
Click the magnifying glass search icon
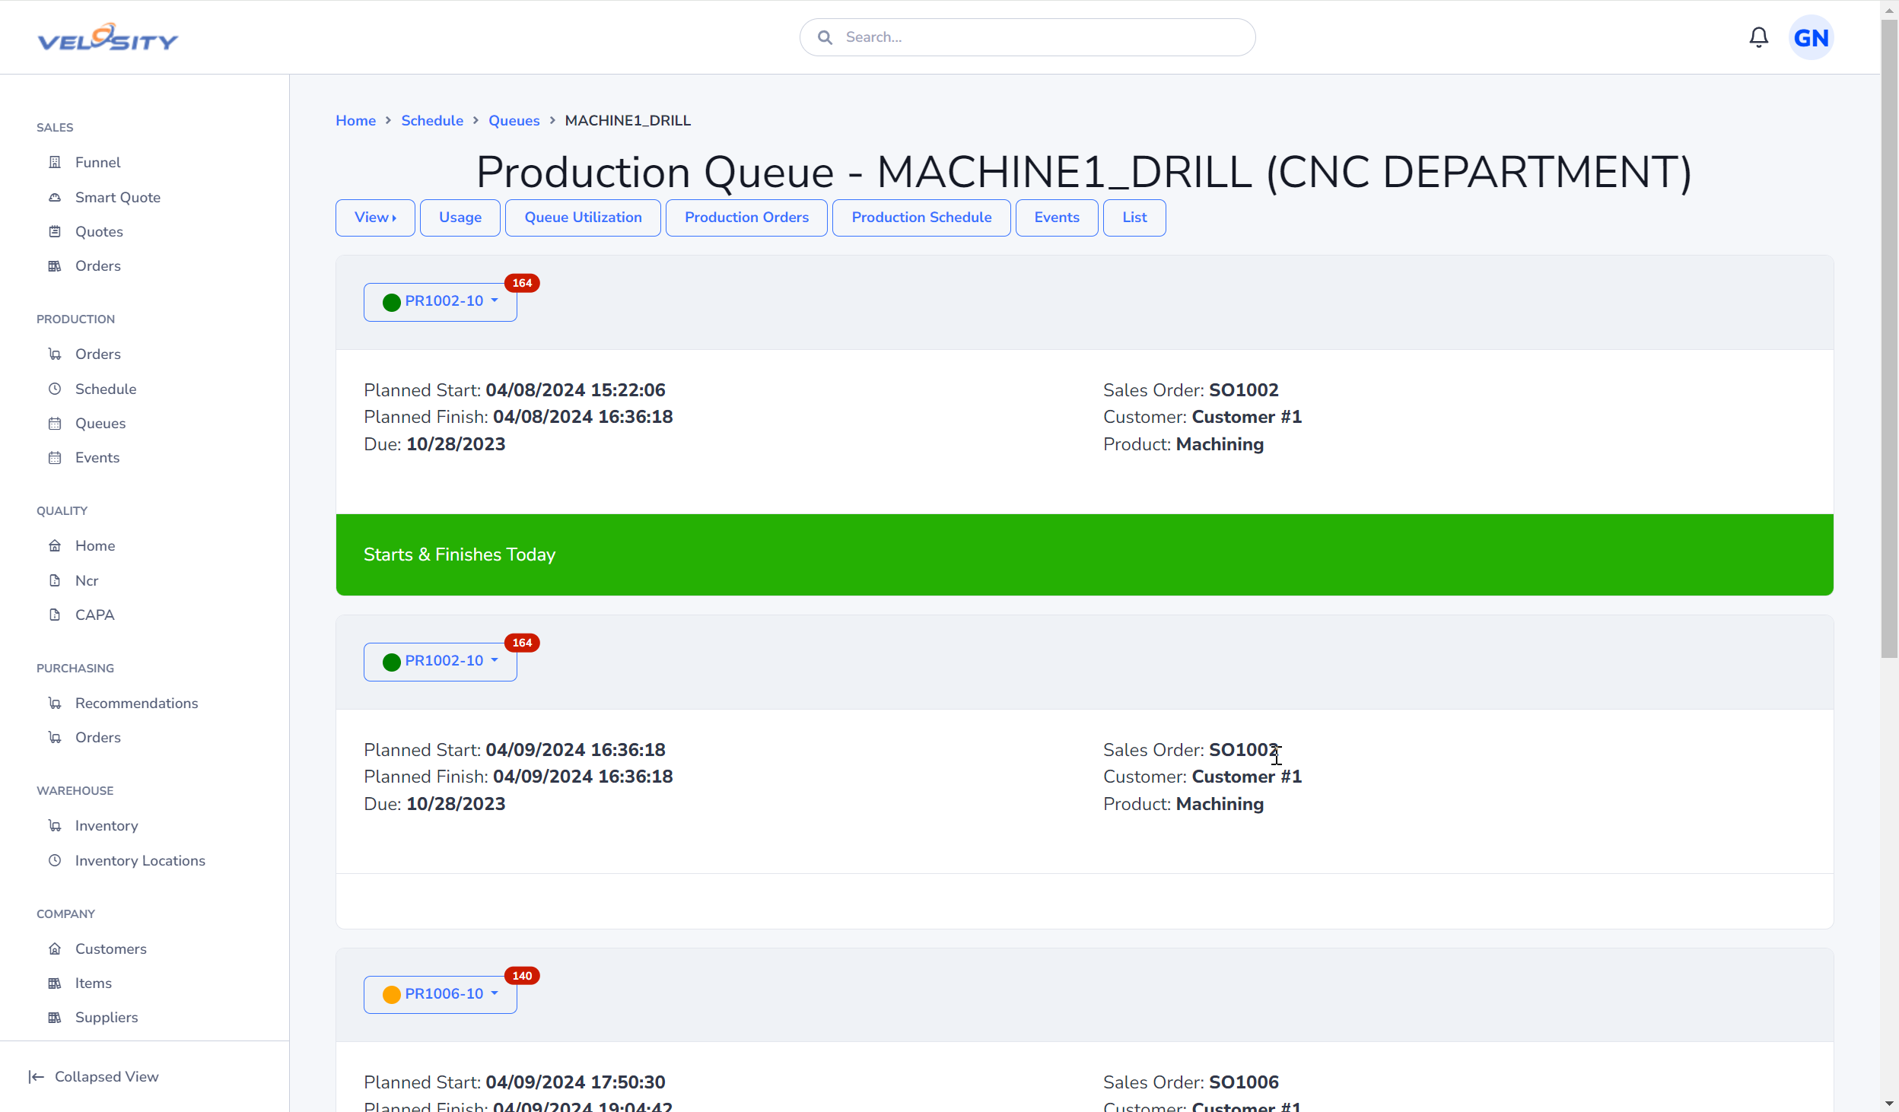coord(825,37)
